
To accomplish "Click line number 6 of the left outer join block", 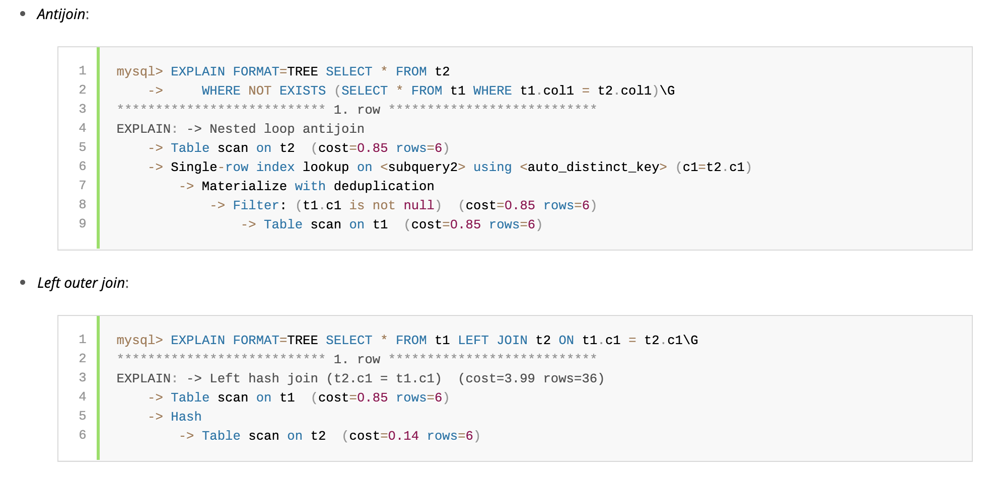I will click(83, 435).
